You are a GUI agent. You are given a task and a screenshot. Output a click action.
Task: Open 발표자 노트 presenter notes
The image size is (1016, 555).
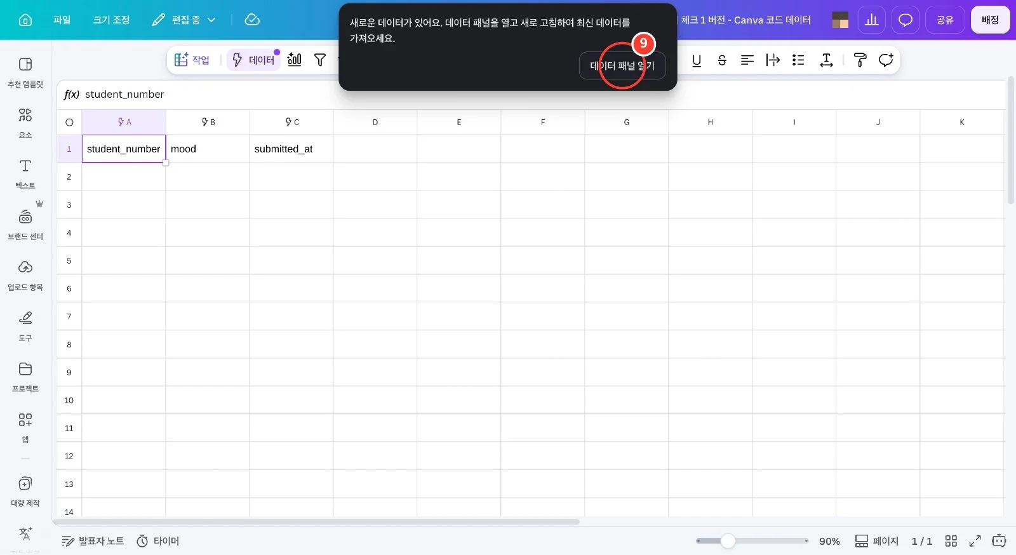pyautogui.click(x=93, y=541)
